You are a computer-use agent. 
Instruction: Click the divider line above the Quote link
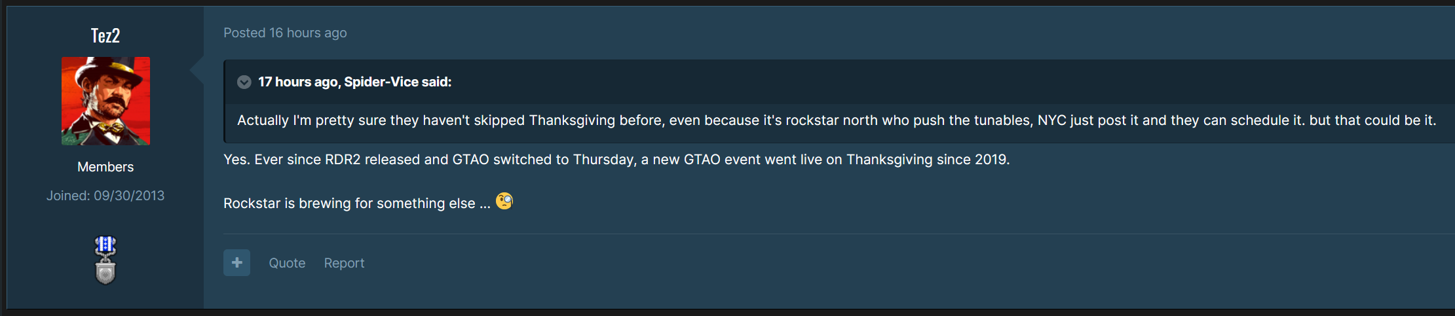click(x=839, y=234)
